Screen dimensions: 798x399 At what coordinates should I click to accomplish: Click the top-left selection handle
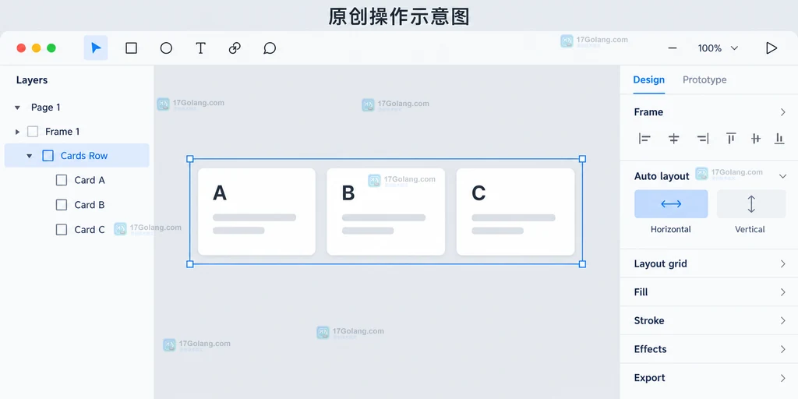click(x=190, y=159)
